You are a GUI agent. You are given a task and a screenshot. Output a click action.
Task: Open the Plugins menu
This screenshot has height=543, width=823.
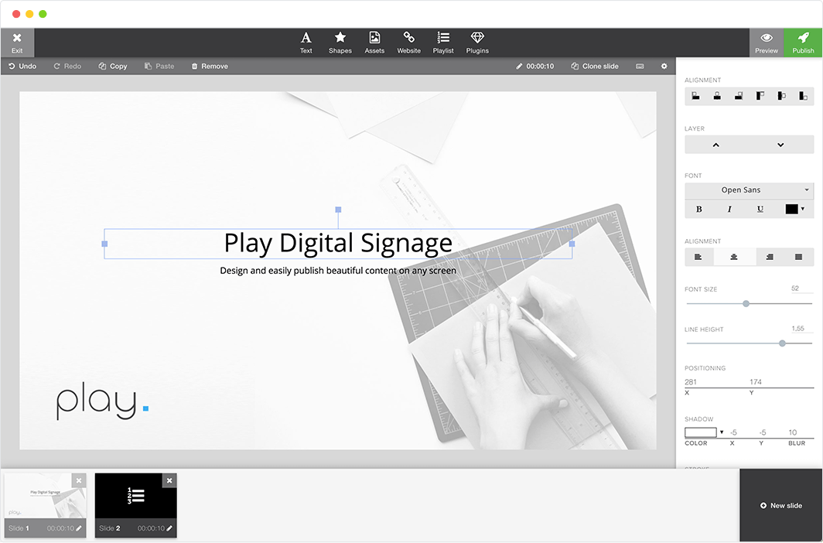pyautogui.click(x=477, y=43)
